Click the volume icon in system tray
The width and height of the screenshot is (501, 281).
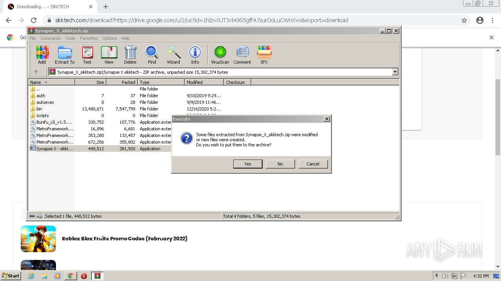[x=445, y=276]
